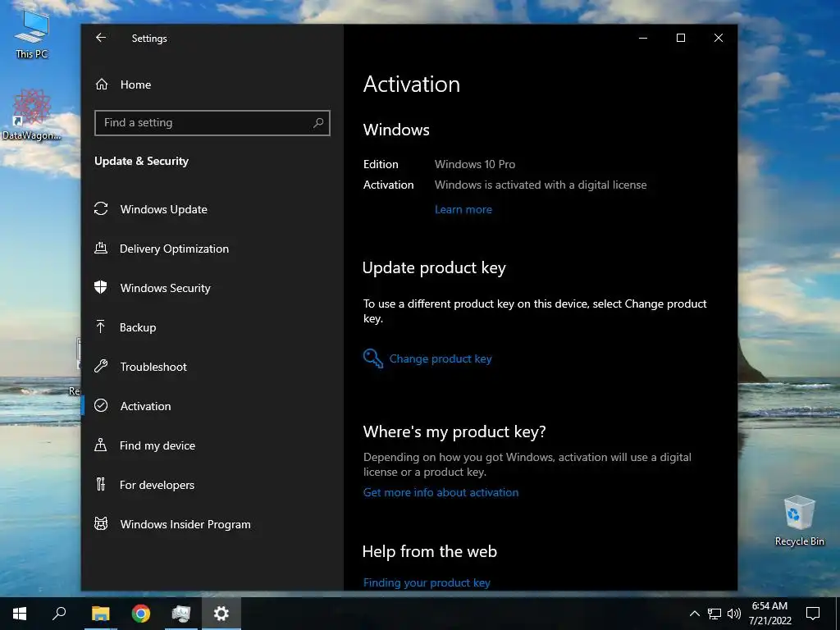The image size is (840, 630).
Task: Click the Find a setting search box
Action: click(212, 123)
